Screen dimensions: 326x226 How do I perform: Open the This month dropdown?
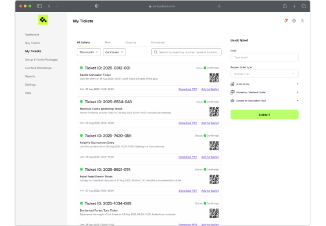(89, 52)
